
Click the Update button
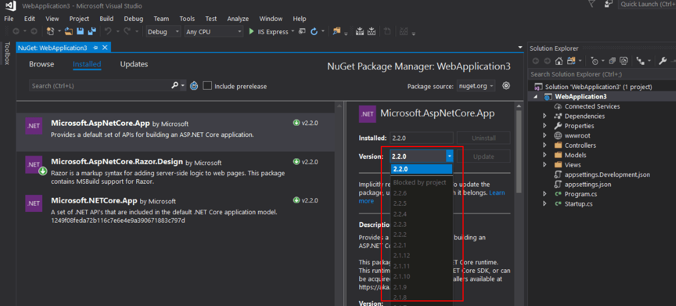tap(483, 156)
